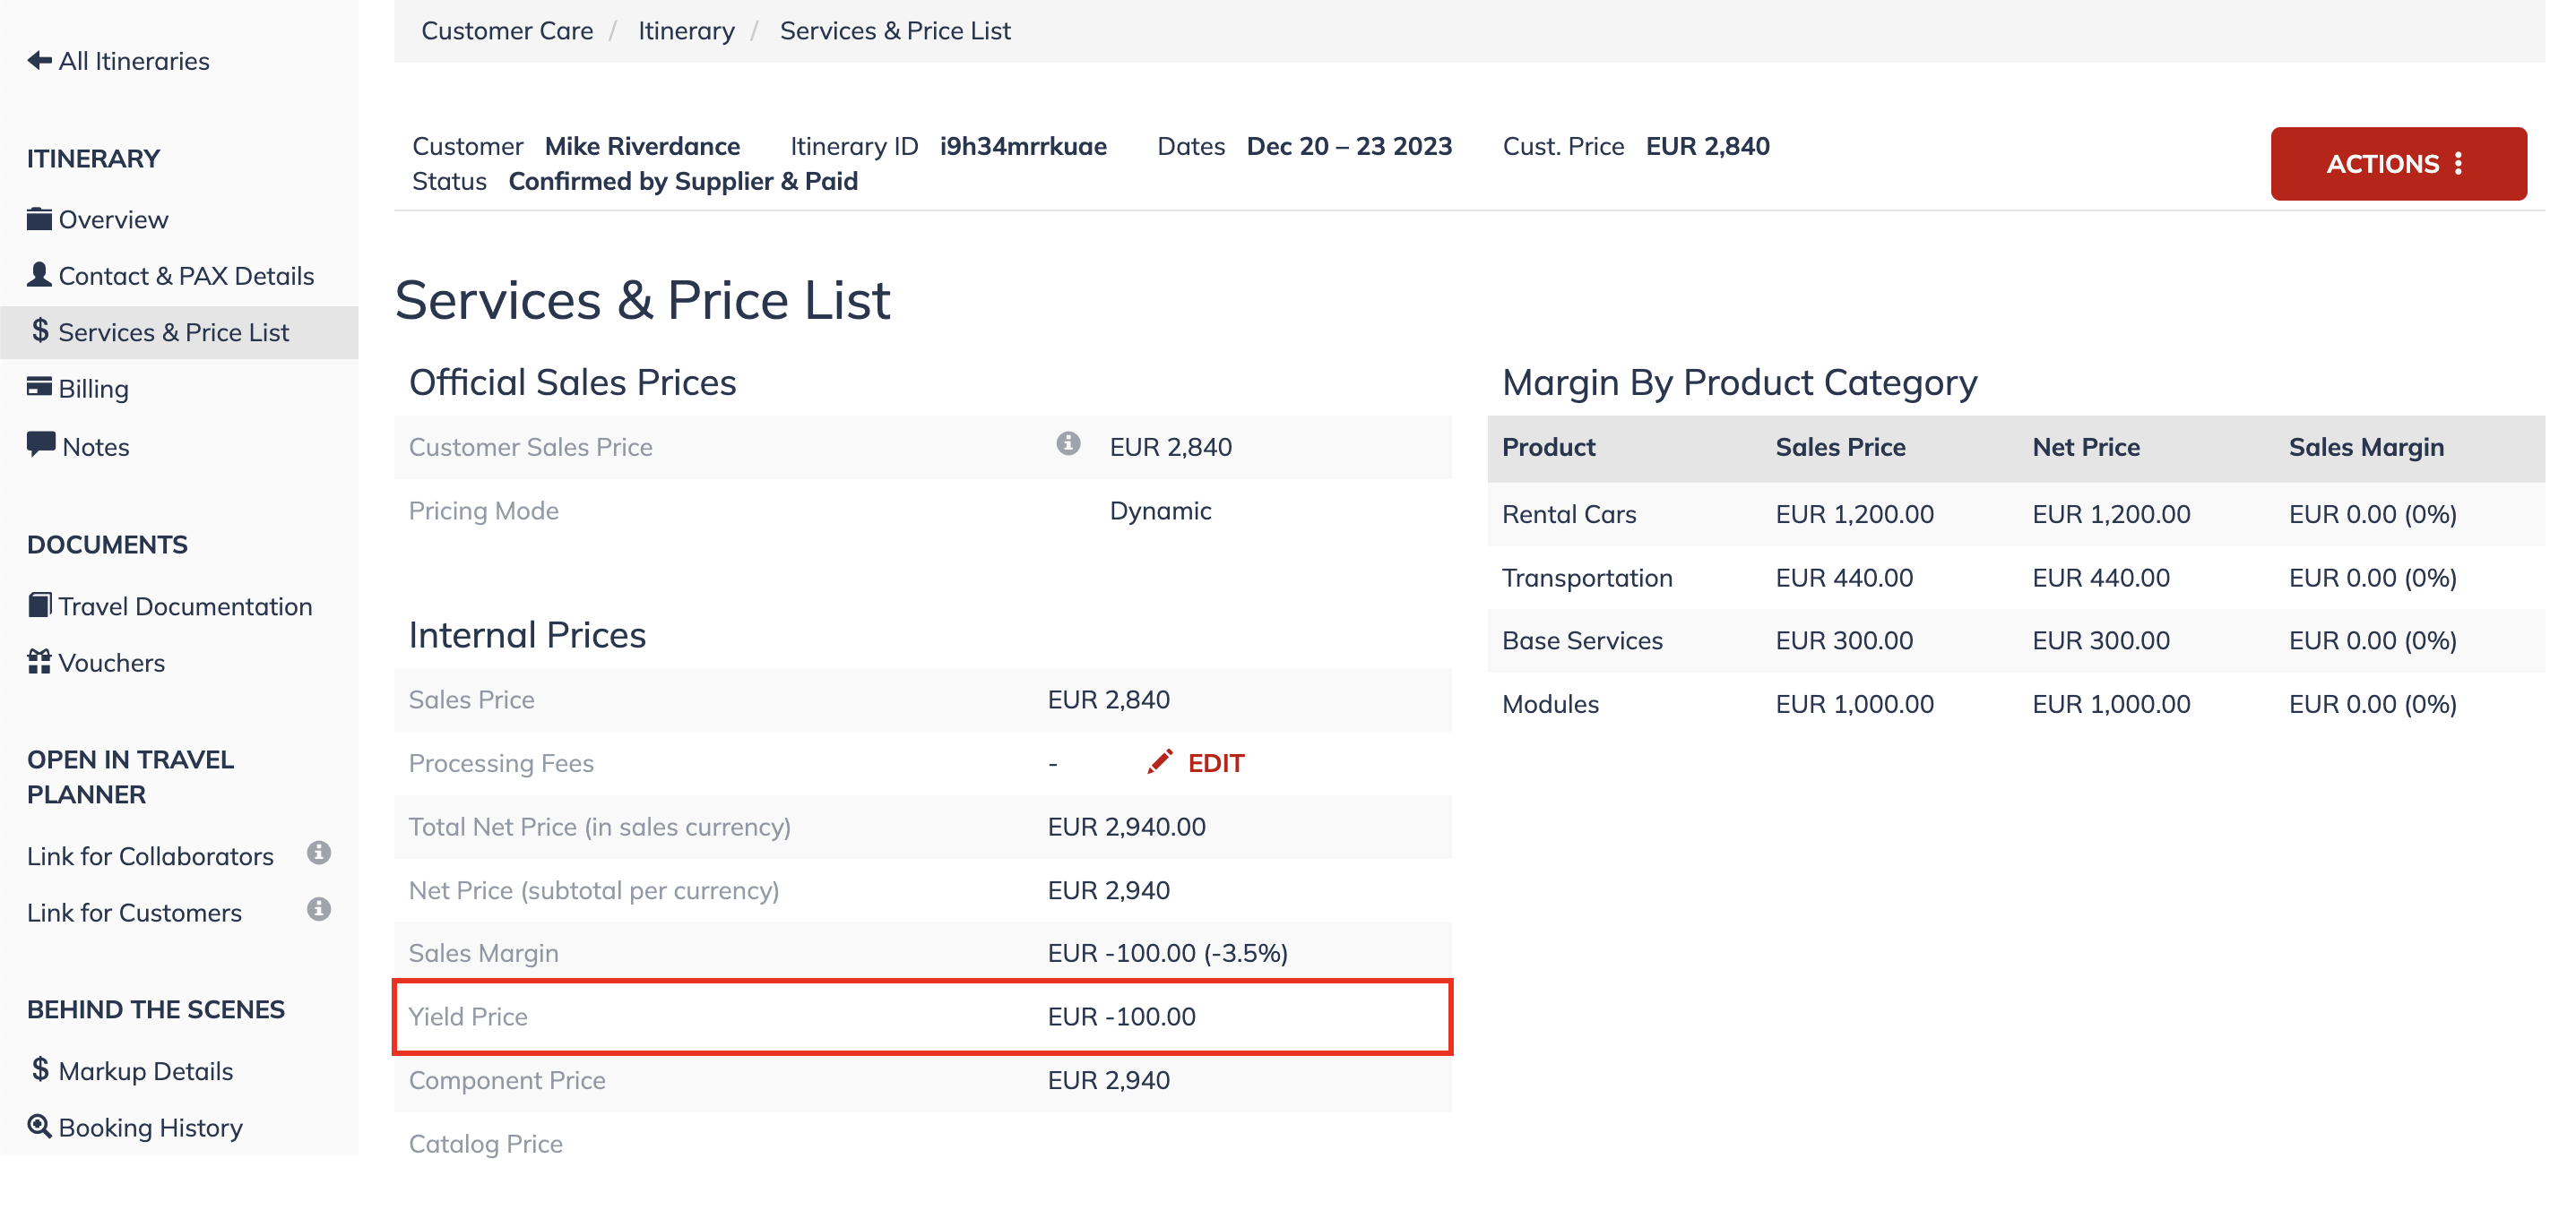Click the Base Services row label
The image size is (2576, 1227).
tap(1582, 640)
